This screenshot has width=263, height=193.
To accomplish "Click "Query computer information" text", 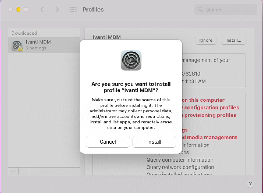I will coord(180,160).
